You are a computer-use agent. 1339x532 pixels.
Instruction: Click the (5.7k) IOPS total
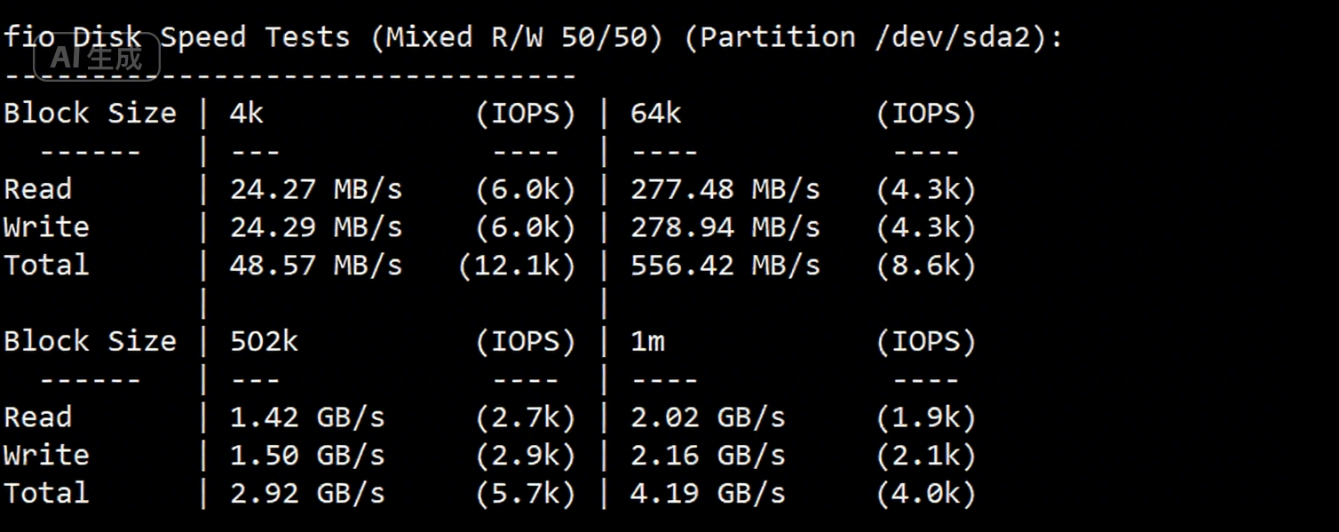[x=526, y=494]
